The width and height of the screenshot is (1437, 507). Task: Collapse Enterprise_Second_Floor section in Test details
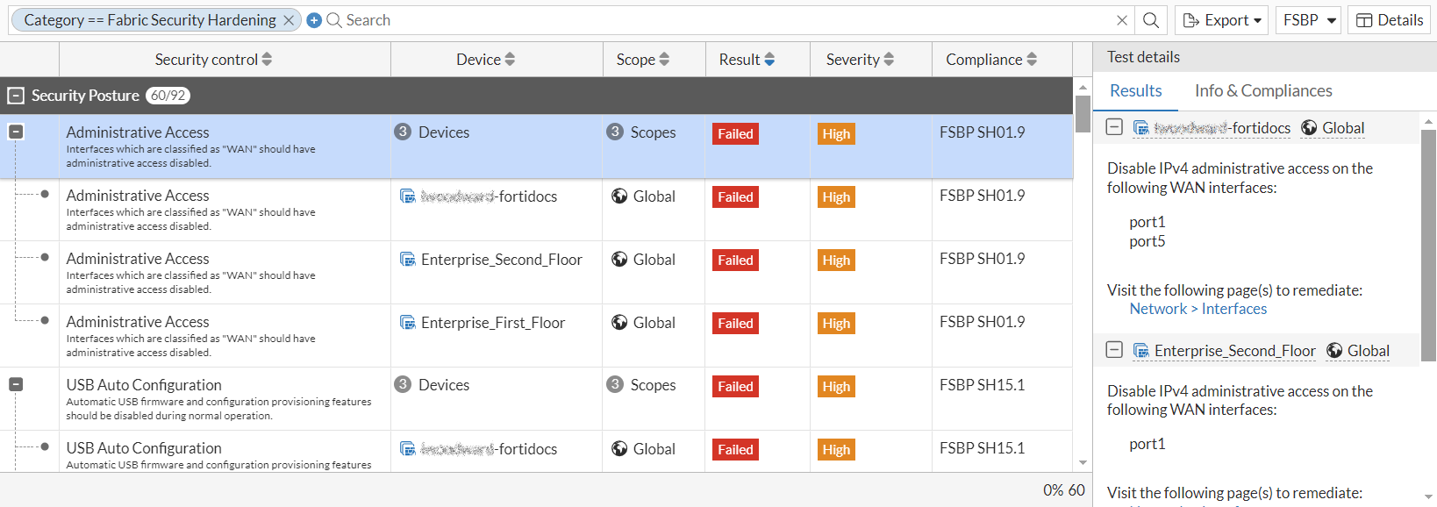tap(1114, 350)
